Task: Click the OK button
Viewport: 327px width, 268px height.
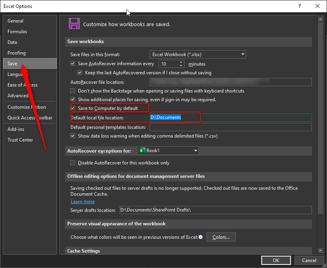Action: point(276,260)
